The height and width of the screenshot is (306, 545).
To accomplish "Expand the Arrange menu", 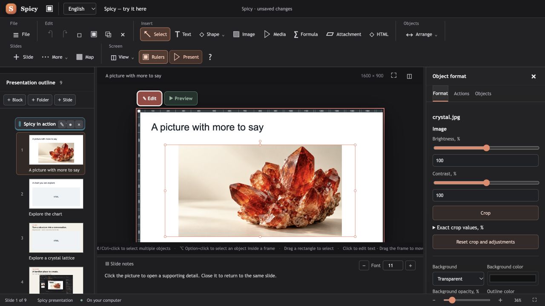I will 422,34.
